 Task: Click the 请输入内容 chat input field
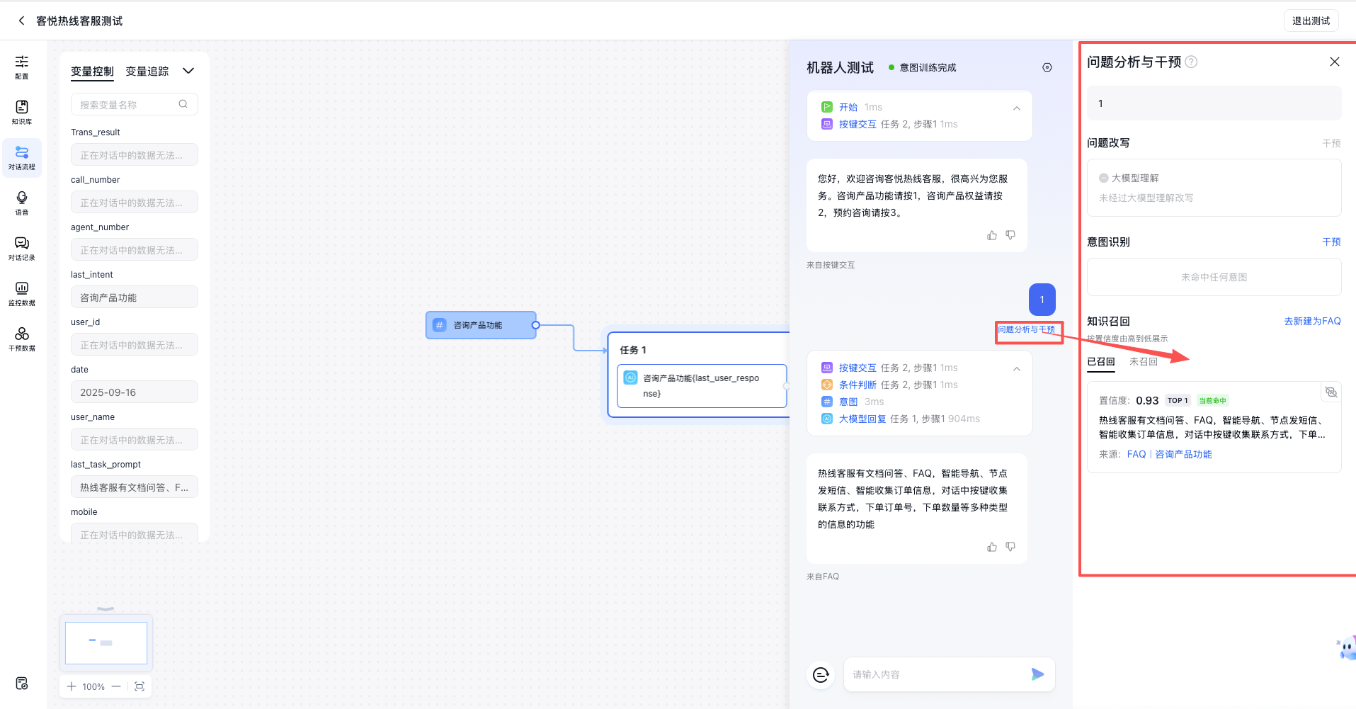coord(935,674)
